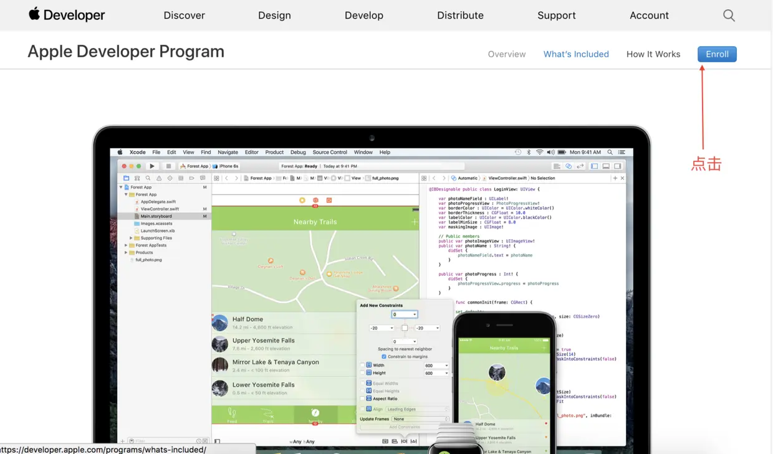The image size is (773, 454).
Task: Open the Xcode Product menu
Action: (274, 152)
